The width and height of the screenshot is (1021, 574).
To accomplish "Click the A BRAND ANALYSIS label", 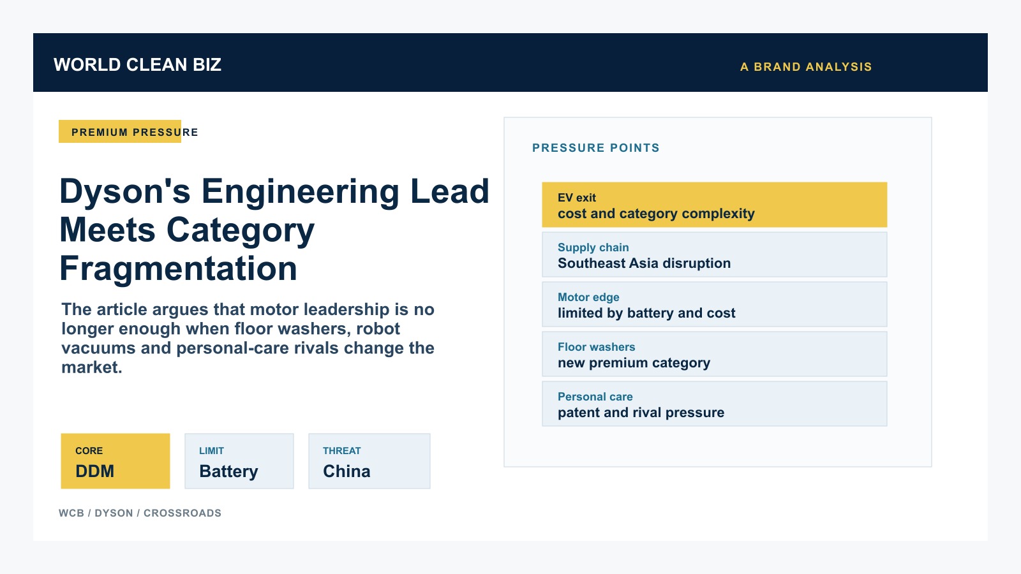I will click(806, 67).
